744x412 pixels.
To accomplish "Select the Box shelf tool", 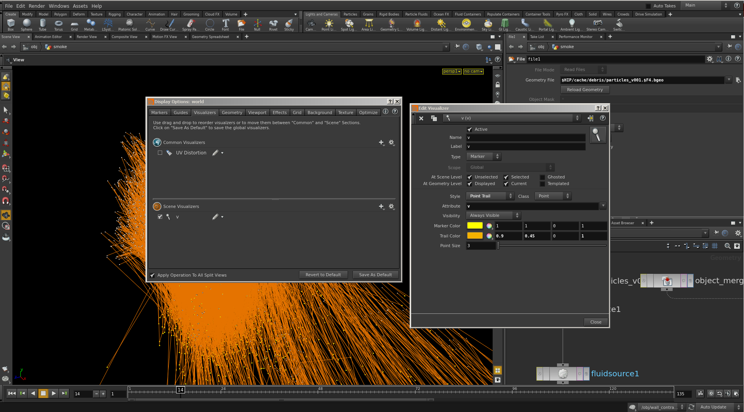I will [x=11, y=25].
